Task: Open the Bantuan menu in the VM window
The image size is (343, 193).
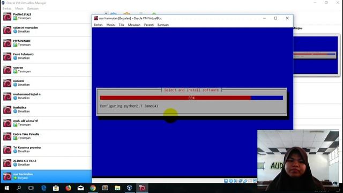Action: point(163,25)
